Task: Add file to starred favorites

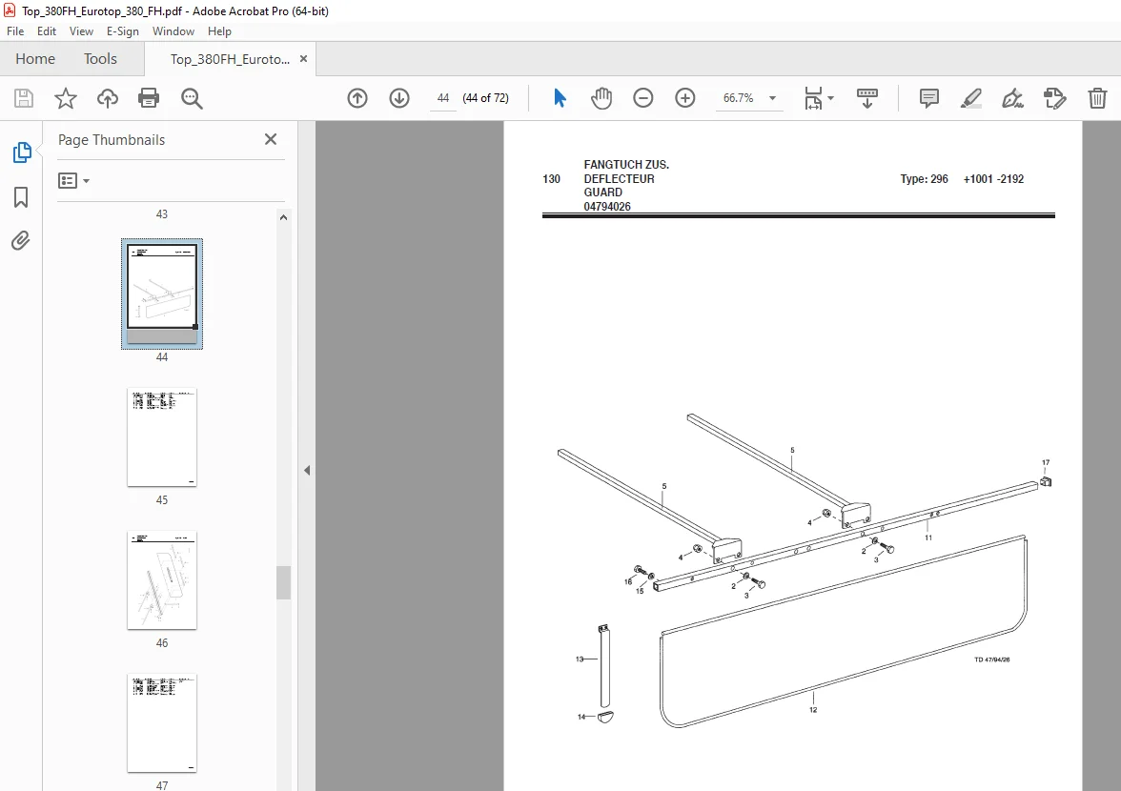Action: [65, 98]
